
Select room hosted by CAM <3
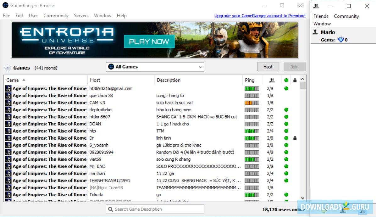click(x=152, y=103)
